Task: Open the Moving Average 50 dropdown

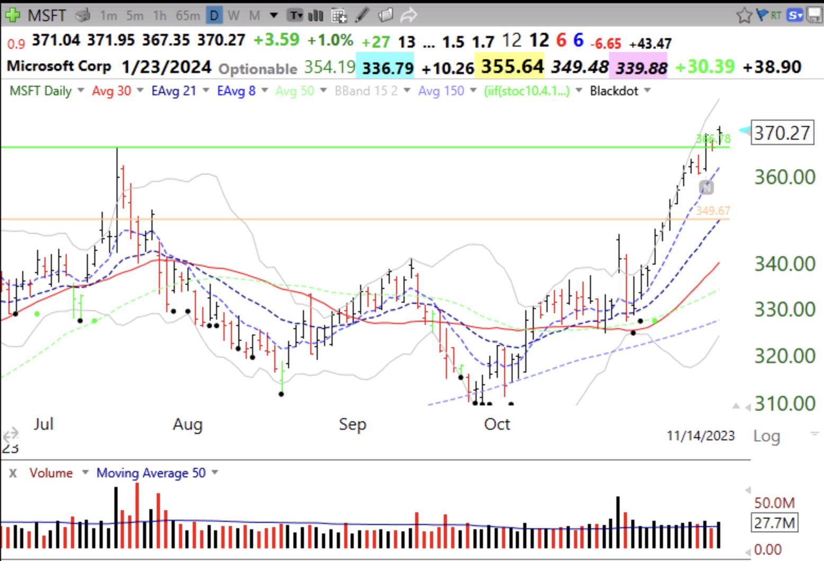Action: [215, 472]
